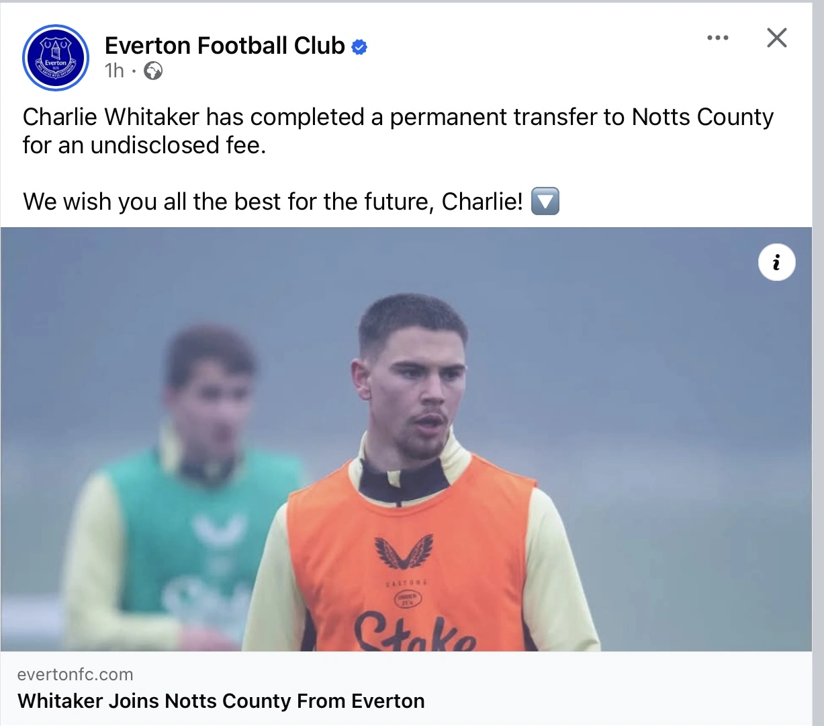Click the 'for an undisclosed fee.' text line
The height and width of the screenshot is (726, 824).
coord(144,145)
